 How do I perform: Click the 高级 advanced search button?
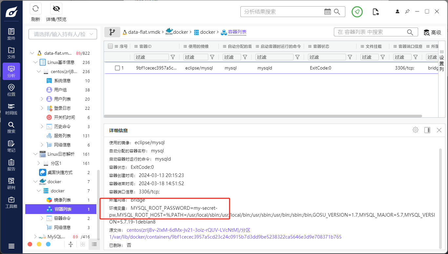(432, 32)
